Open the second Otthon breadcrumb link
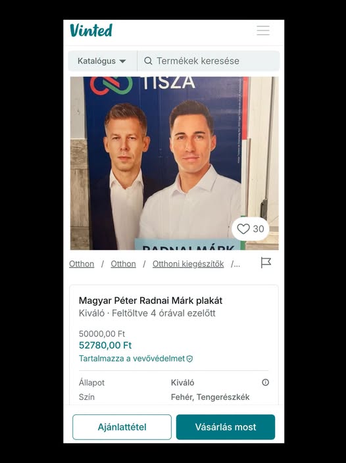 pos(123,264)
